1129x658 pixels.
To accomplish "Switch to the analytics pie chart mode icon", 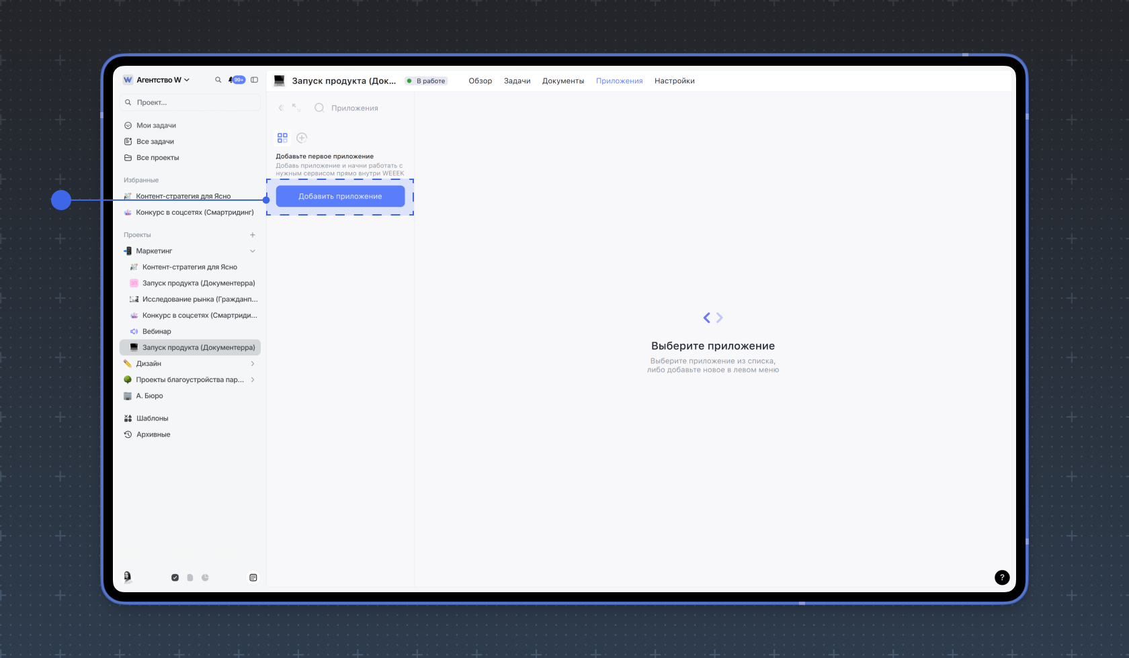I will (205, 577).
